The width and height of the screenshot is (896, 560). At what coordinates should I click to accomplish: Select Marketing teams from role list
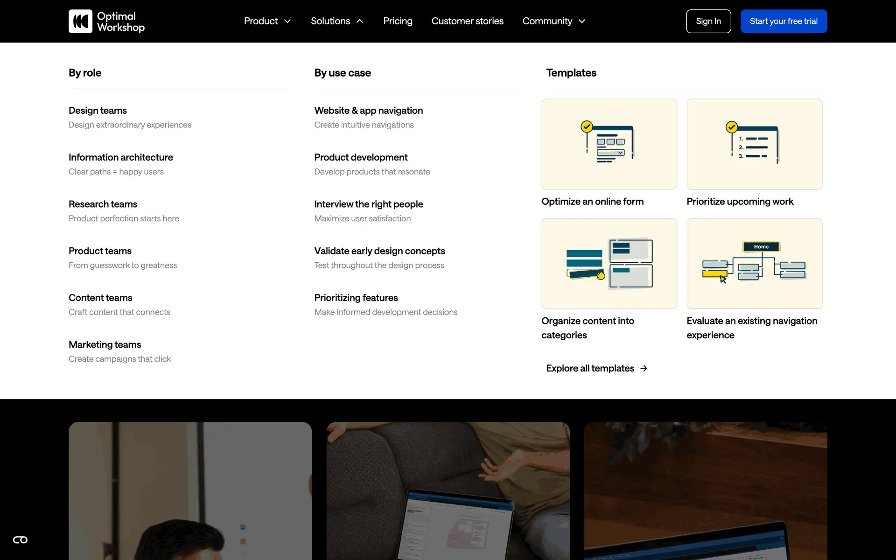[105, 344]
